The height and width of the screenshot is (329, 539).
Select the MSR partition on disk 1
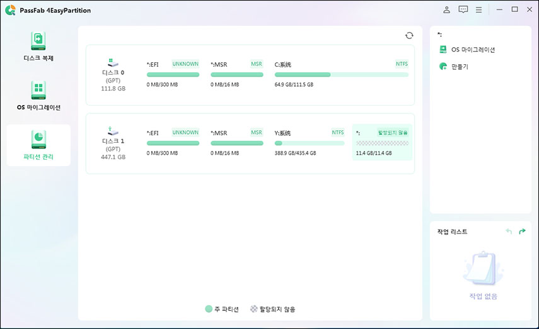236,143
